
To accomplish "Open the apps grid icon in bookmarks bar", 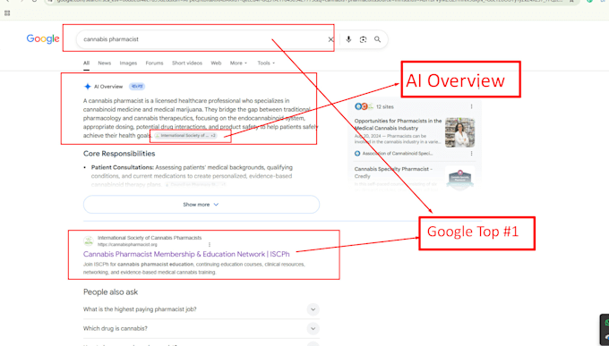I will point(7,13).
